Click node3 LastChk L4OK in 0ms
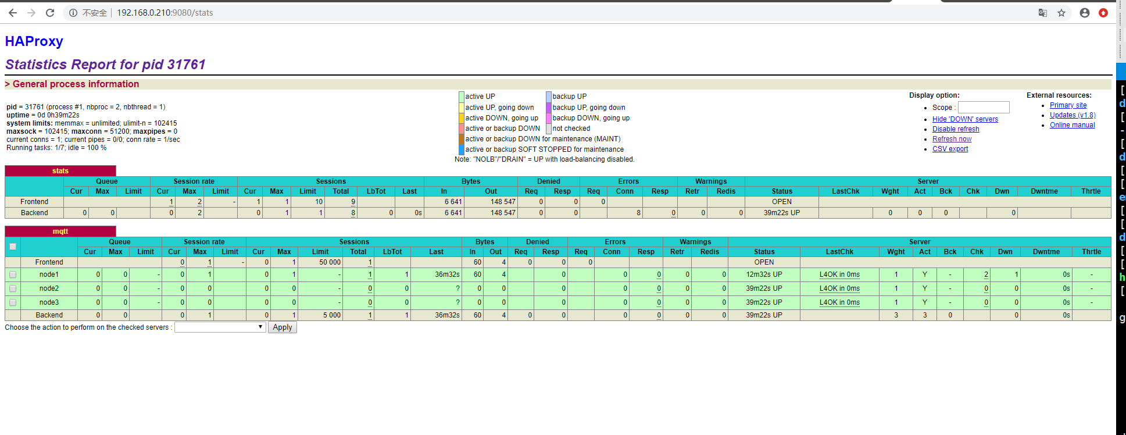The width and height of the screenshot is (1126, 435). point(839,302)
